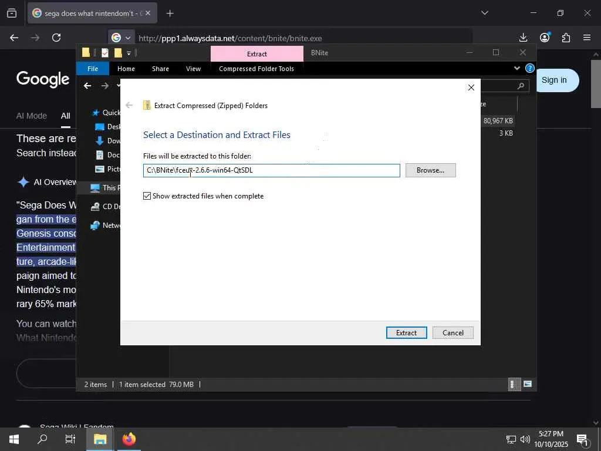Image resolution: width=601 pixels, height=451 pixels.
Task: Open Task View on the taskbar
Action: [70, 439]
